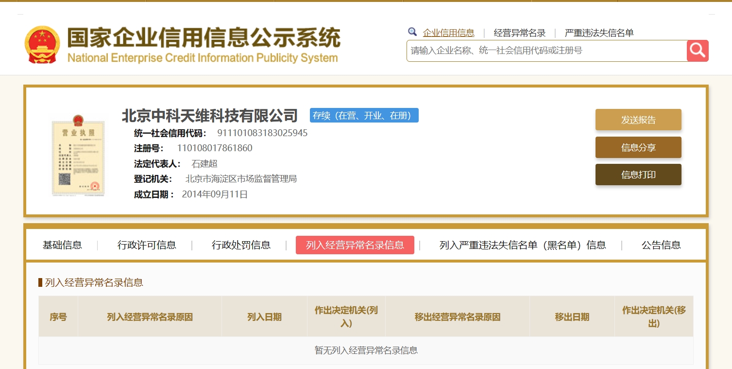Click establishment date 2014年09月11日
The height and width of the screenshot is (369, 732).
tap(215, 194)
